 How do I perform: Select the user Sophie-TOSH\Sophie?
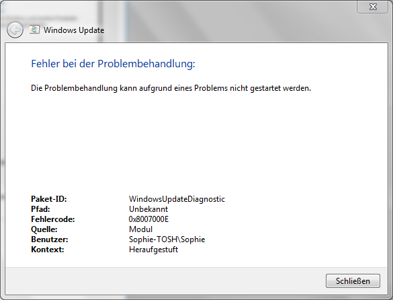[x=167, y=239]
